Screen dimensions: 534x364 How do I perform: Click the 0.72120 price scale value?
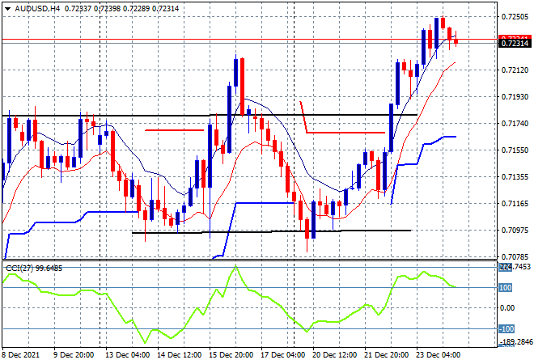coord(515,70)
